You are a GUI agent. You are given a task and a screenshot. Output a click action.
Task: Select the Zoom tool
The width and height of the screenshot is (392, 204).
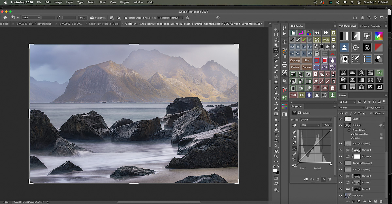click(x=276, y=156)
